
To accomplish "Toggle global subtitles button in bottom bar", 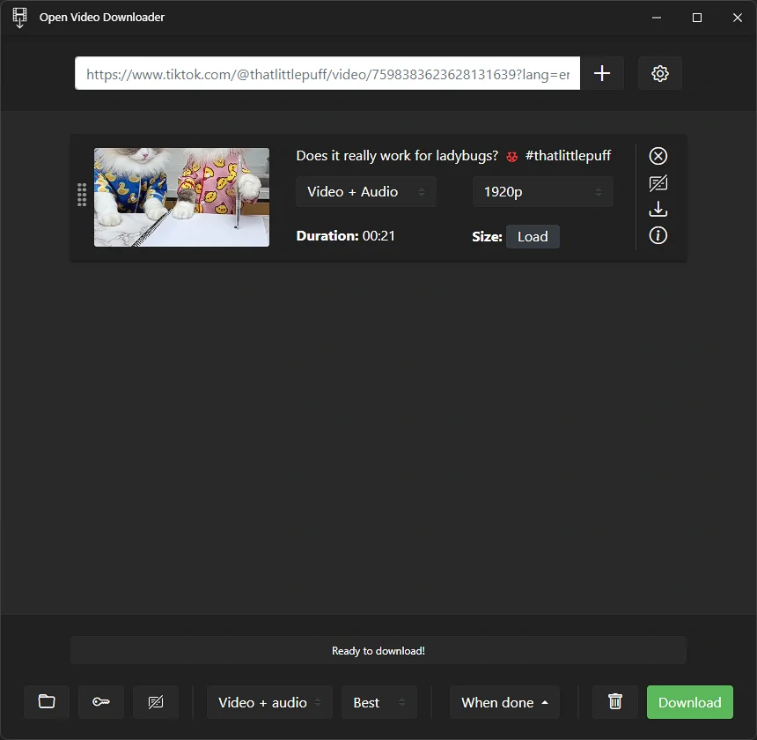I will point(156,702).
